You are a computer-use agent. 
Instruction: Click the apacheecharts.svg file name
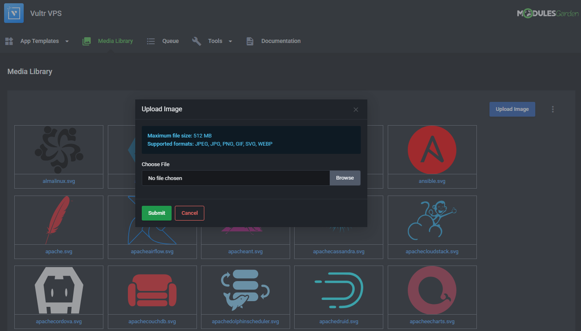point(432,322)
